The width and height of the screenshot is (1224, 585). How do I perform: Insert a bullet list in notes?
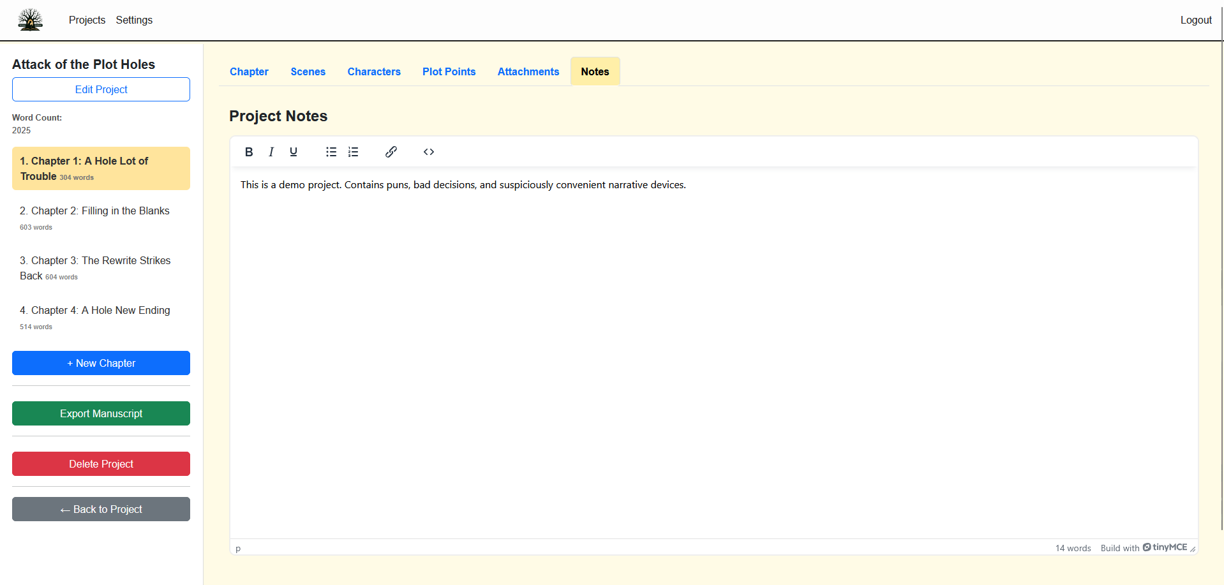click(331, 152)
